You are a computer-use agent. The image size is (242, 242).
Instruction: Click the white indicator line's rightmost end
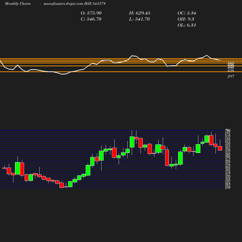tap(220, 60)
